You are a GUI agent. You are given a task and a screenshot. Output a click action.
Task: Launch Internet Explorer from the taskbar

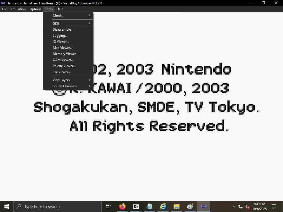click(x=163, y=206)
